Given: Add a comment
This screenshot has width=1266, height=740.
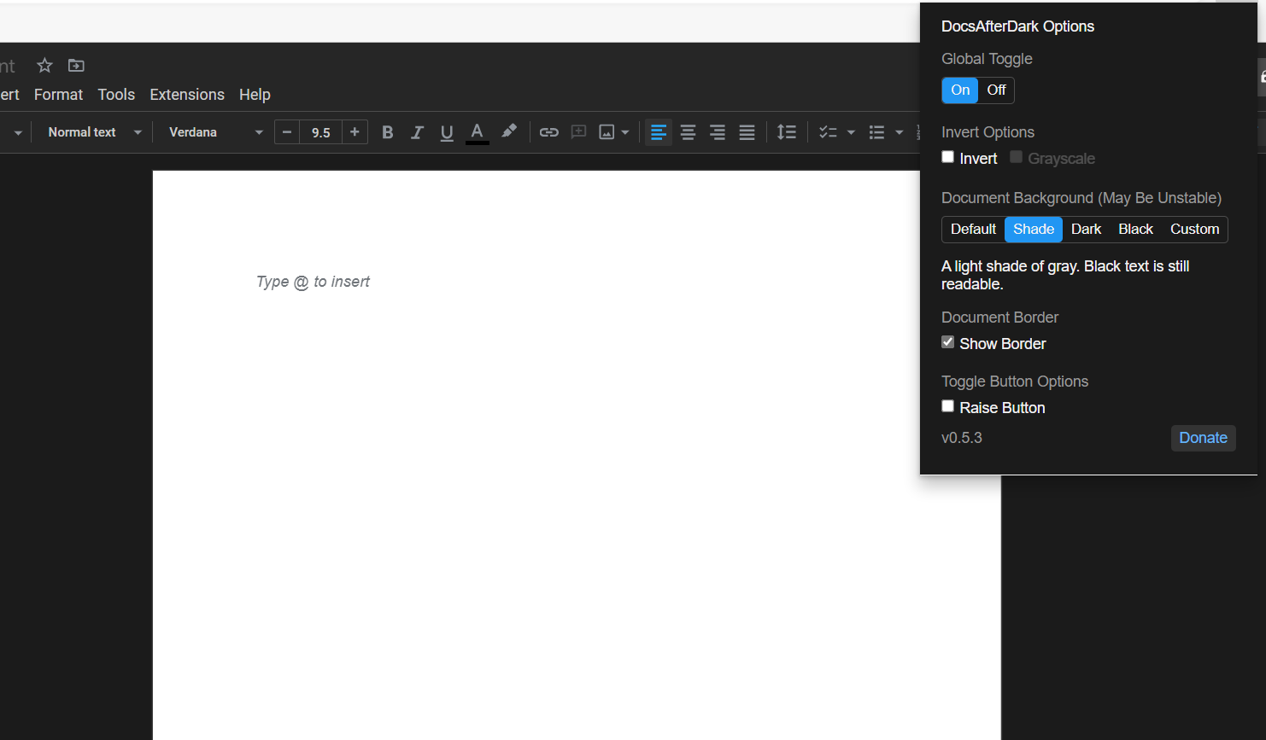Looking at the screenshot, I should pos(578,132).
